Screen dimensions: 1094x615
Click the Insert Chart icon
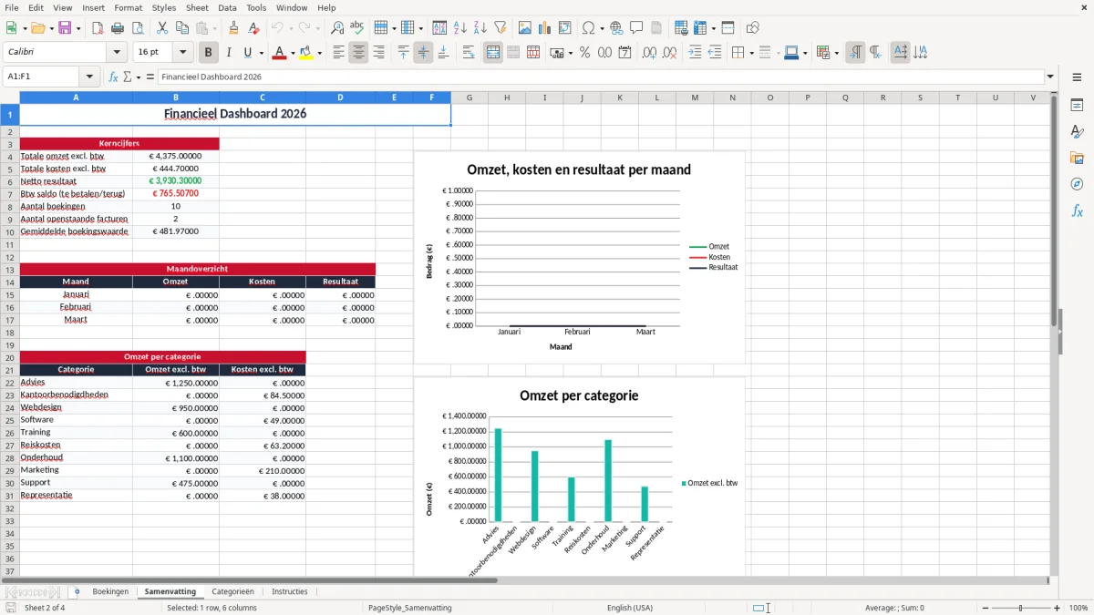[544, 28]
